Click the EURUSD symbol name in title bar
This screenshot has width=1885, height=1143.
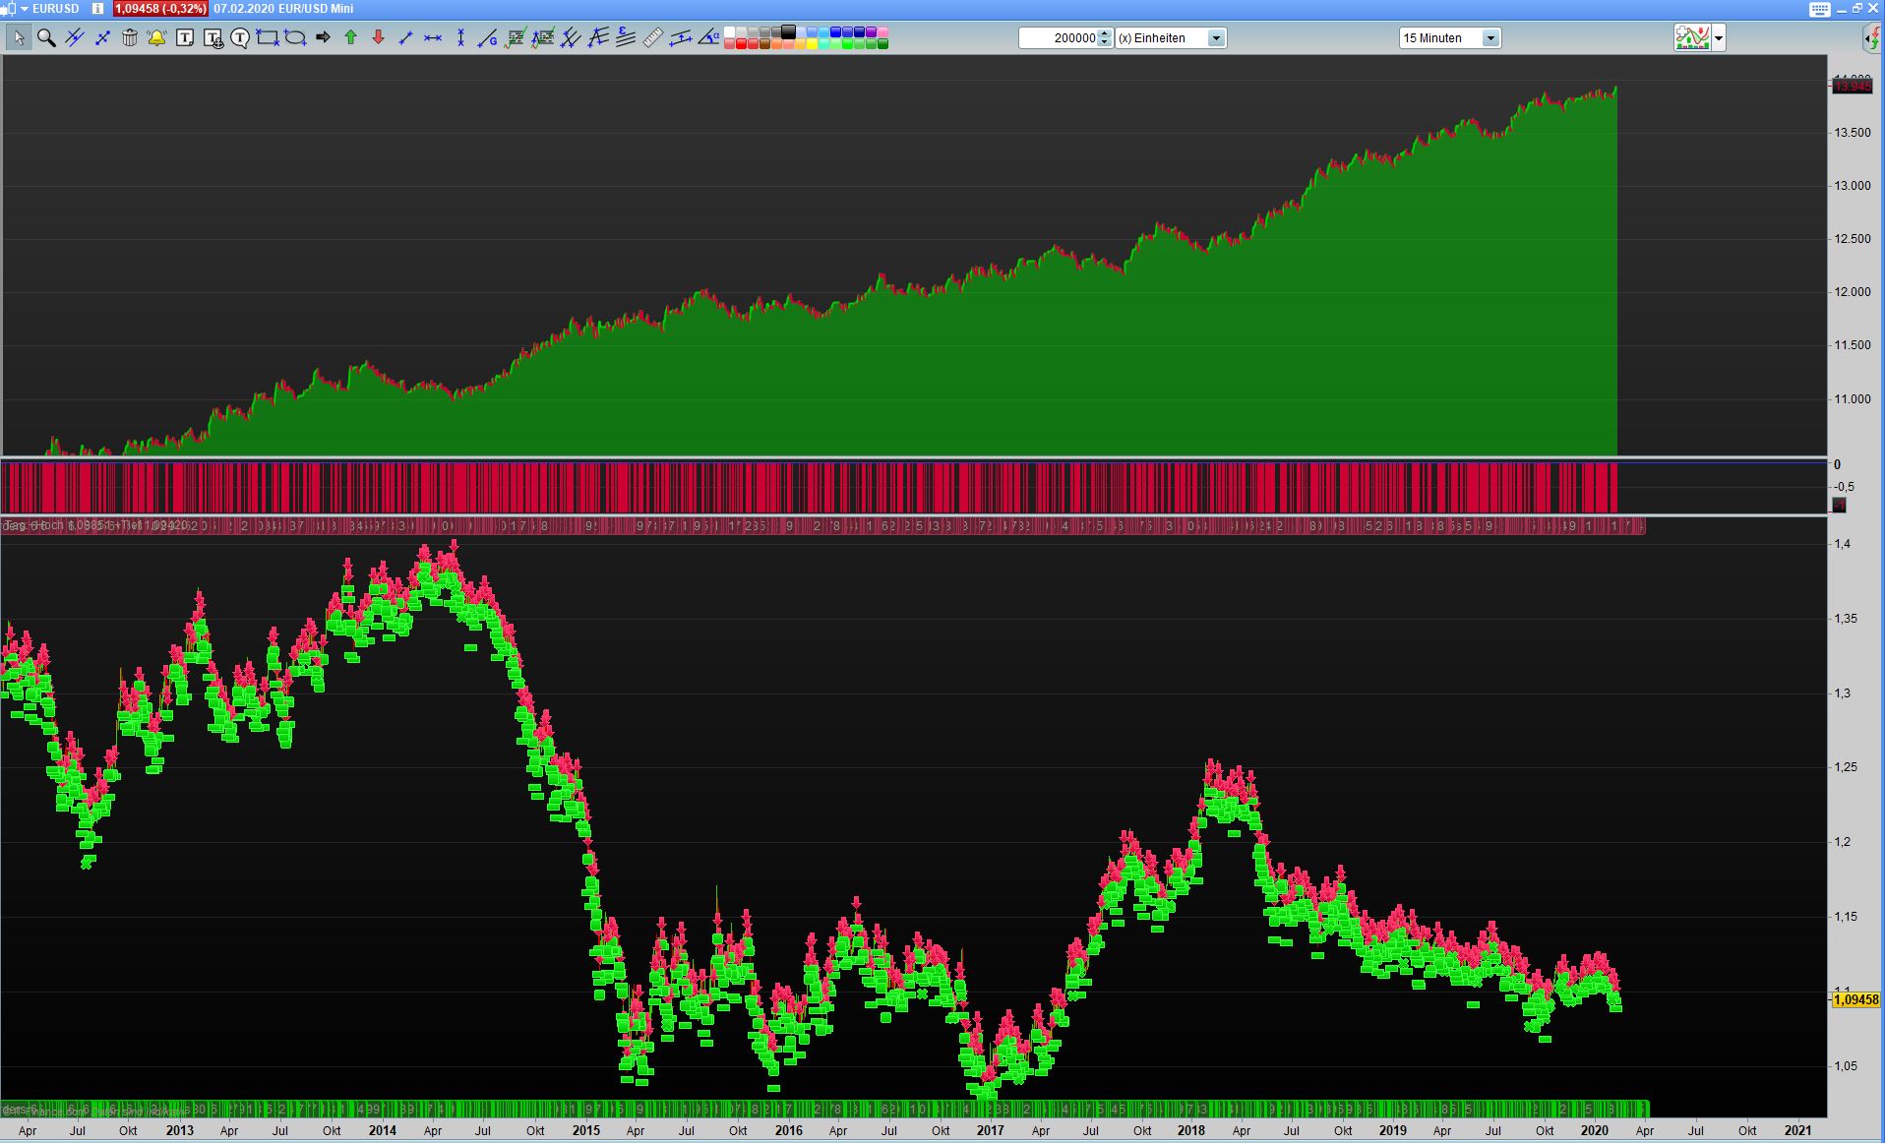tap(56, 9)
